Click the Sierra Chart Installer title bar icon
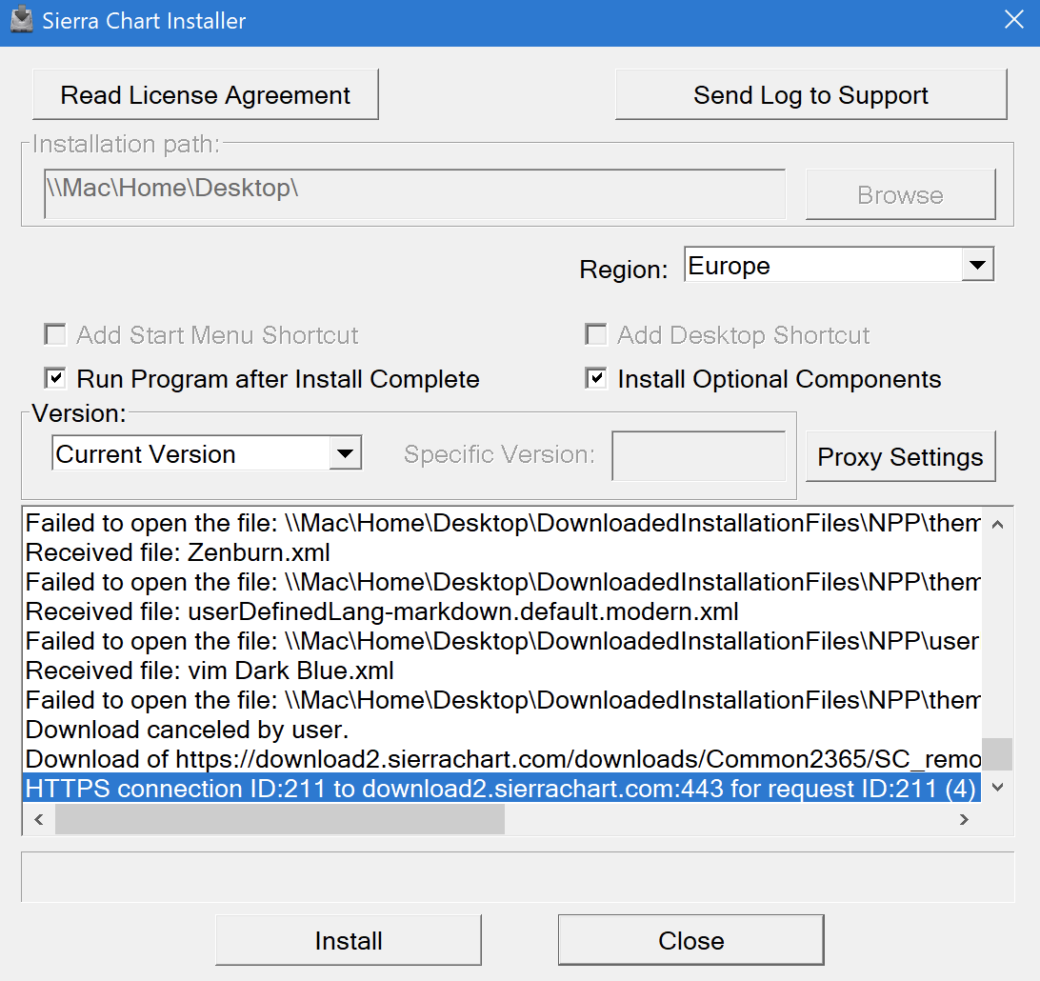The image size is (1040, 981). 21,20
